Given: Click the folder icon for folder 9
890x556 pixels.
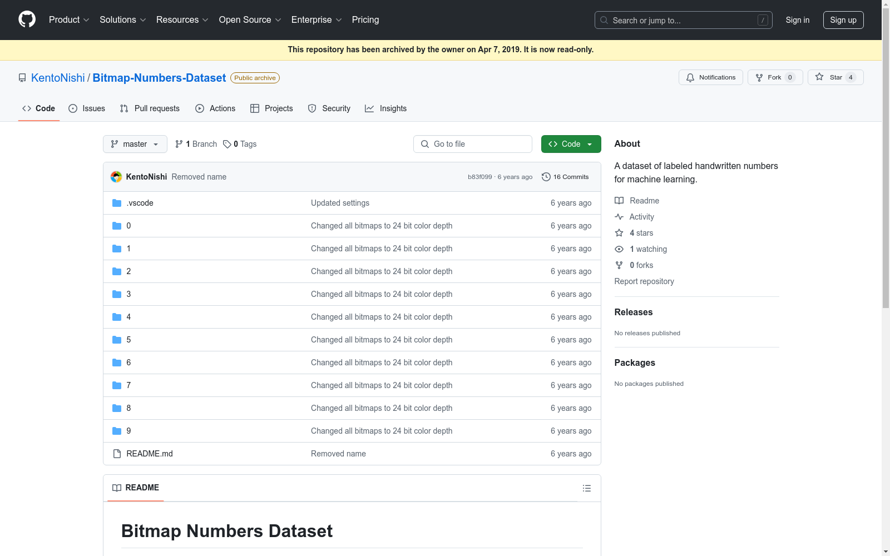Looking at the screenshot, I should (117, 431).
